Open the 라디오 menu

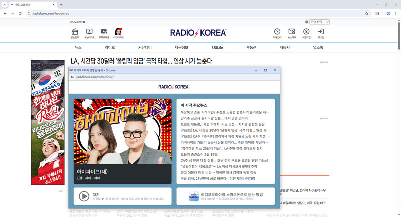pyautogui.click(x=110, y=47)
